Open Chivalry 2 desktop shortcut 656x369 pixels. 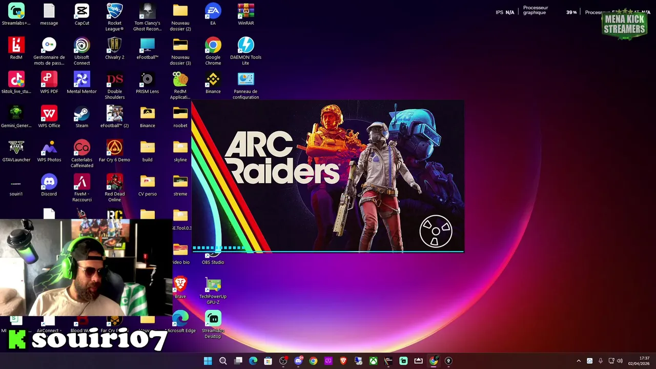(115, 49)
